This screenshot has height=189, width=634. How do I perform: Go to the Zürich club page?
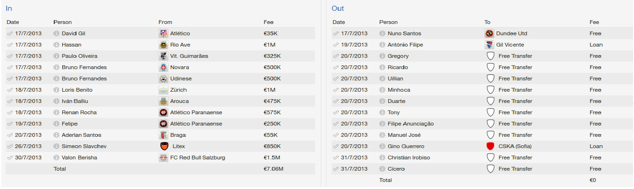(178, 90)
